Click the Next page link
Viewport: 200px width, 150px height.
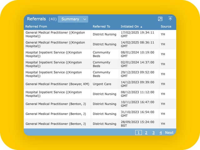(x=169, y=132)
